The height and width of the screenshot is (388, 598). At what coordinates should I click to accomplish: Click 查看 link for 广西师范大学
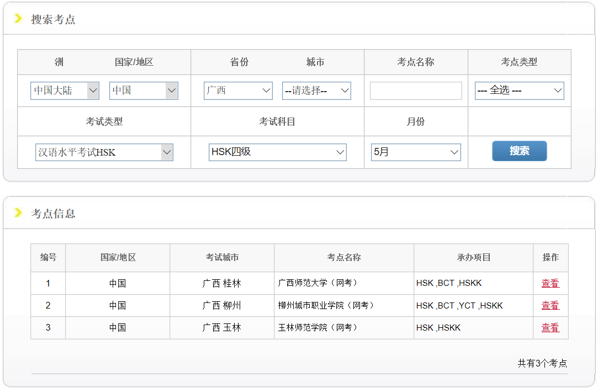coord(550,283)
